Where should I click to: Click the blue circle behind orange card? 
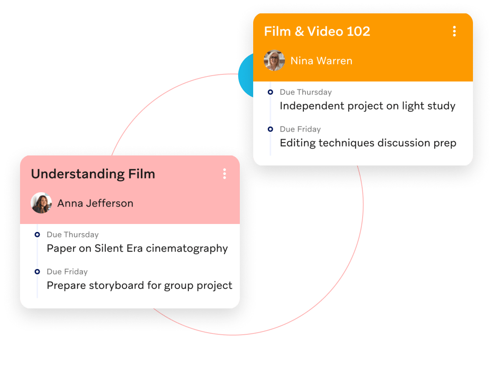(246, 76)
